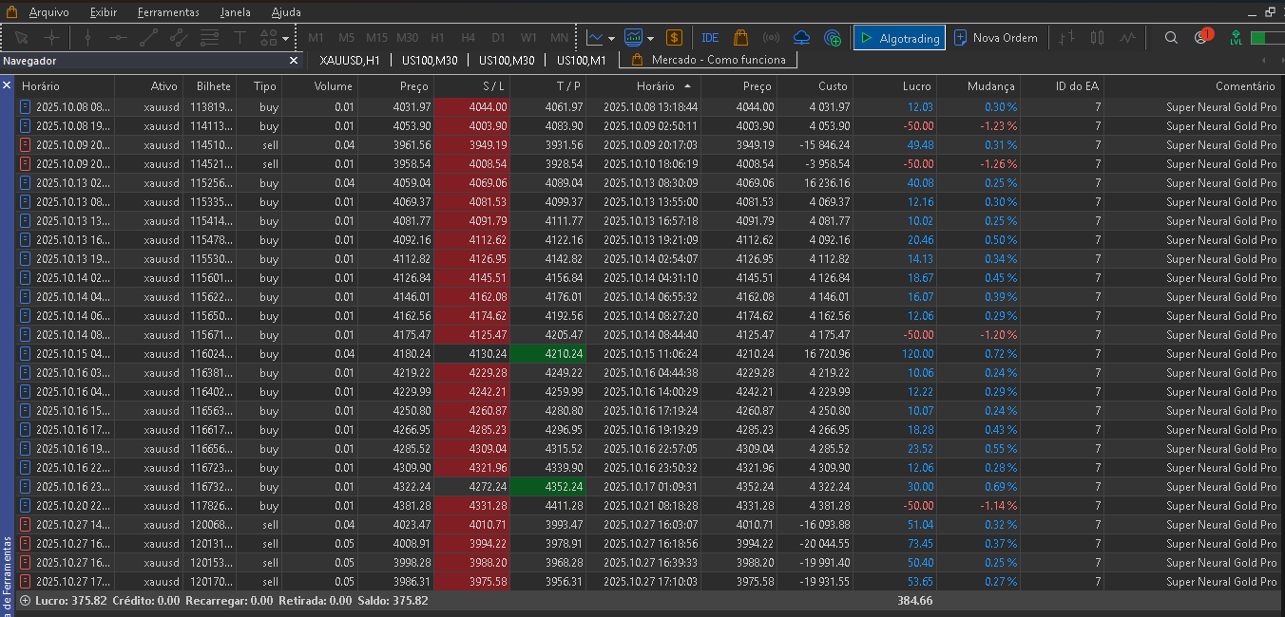Switch chart to M30 timeframe

click(x=407, y=38)
